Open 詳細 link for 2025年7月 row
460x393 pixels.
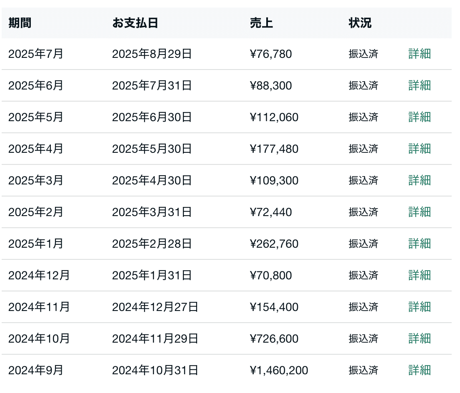click(419, 54)
